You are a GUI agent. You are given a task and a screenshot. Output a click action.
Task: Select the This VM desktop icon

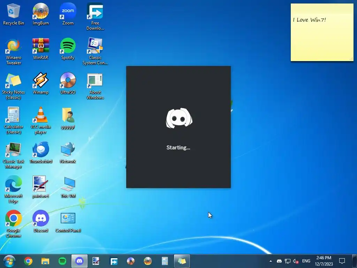tap(68, 187)
